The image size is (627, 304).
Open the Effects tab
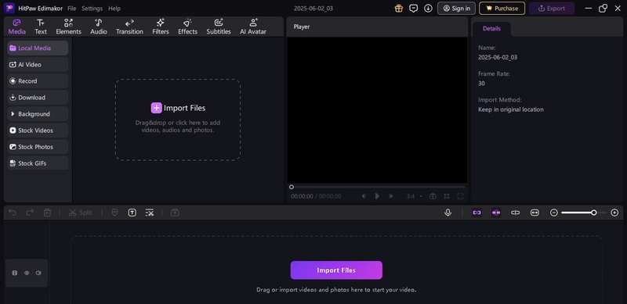point(187,27)
